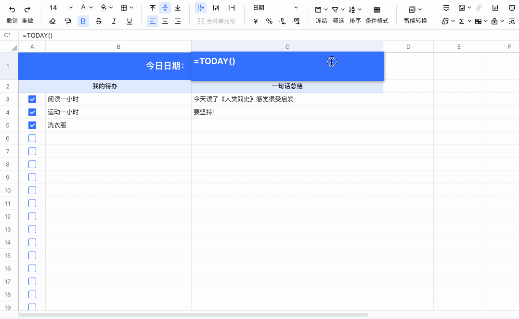Click the horizontal scrollbar at bottom
Image resolution: width=519 pixels, height=319 pixels.
coord(194,315)
